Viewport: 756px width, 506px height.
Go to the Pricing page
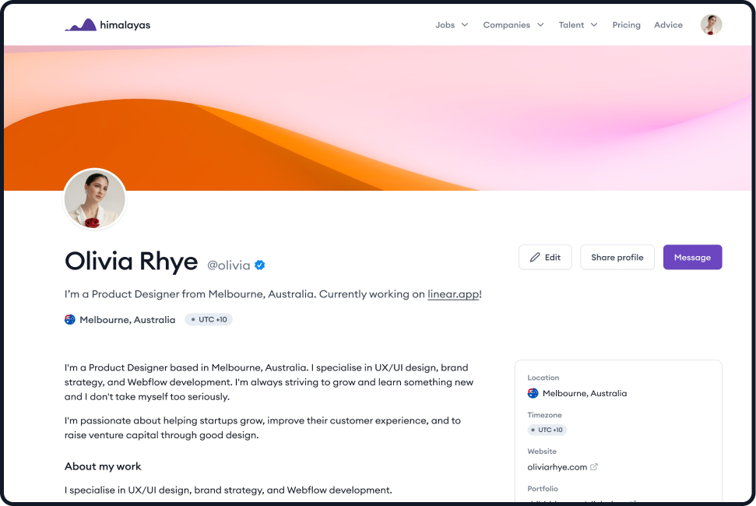click(x=626, y=25)
